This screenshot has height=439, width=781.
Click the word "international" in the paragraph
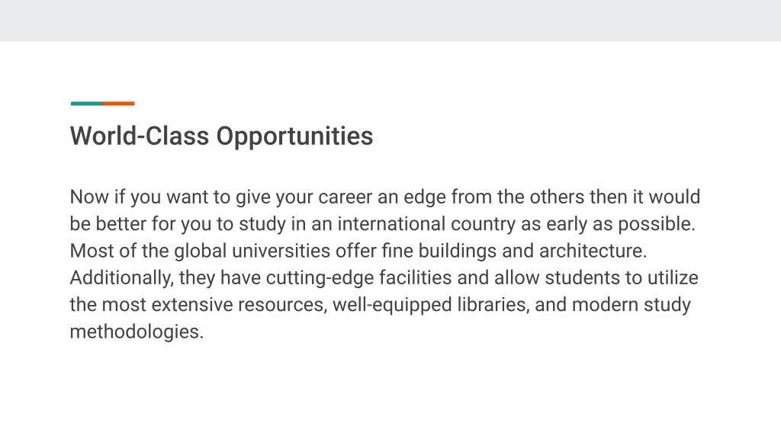[391, 224]
